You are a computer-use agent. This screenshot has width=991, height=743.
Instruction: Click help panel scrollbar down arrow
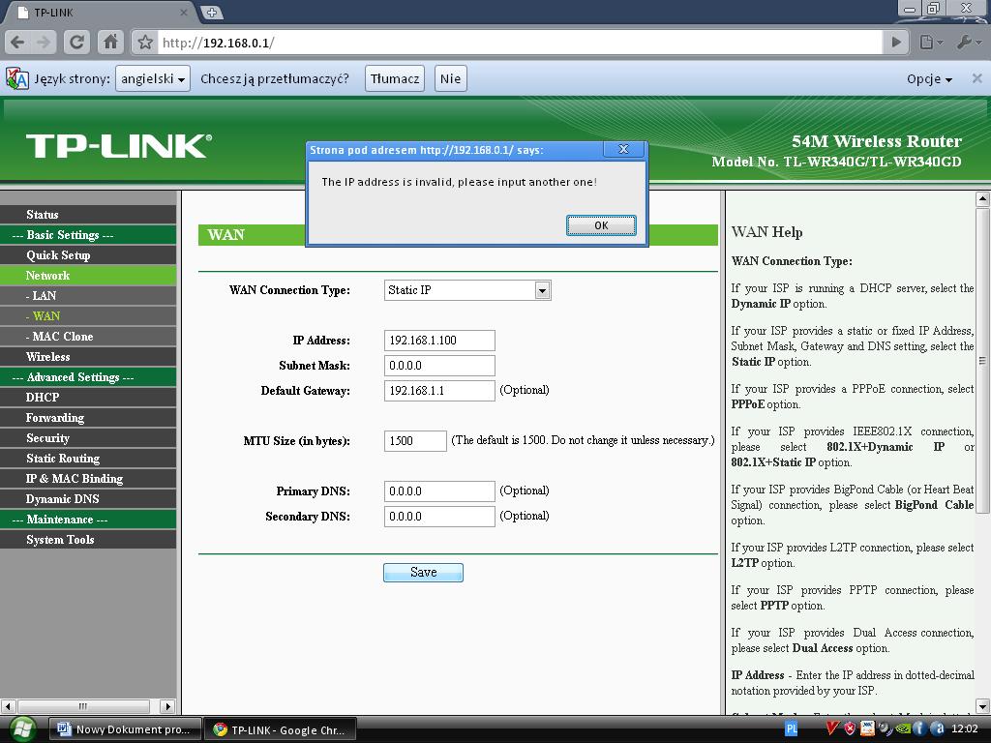982,705
